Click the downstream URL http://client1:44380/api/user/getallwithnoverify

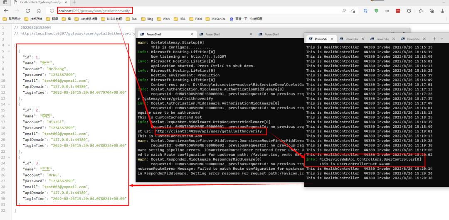209,131
